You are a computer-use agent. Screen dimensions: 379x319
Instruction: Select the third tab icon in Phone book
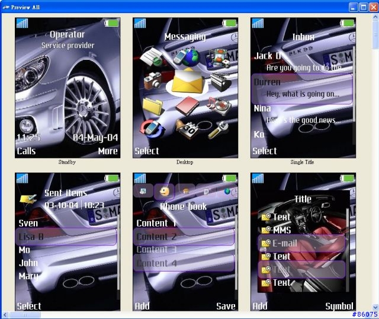pyautogui.click(x=185, y=192)
